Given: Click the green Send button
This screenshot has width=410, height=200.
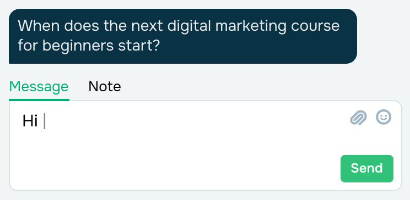Looking at the screenshot, I should click(367, 169).
